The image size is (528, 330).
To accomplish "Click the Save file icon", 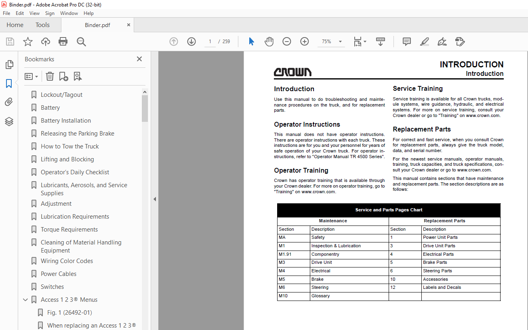I will point(10,42).
